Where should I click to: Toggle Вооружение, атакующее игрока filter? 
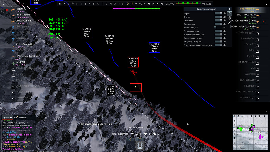[219, 45]
